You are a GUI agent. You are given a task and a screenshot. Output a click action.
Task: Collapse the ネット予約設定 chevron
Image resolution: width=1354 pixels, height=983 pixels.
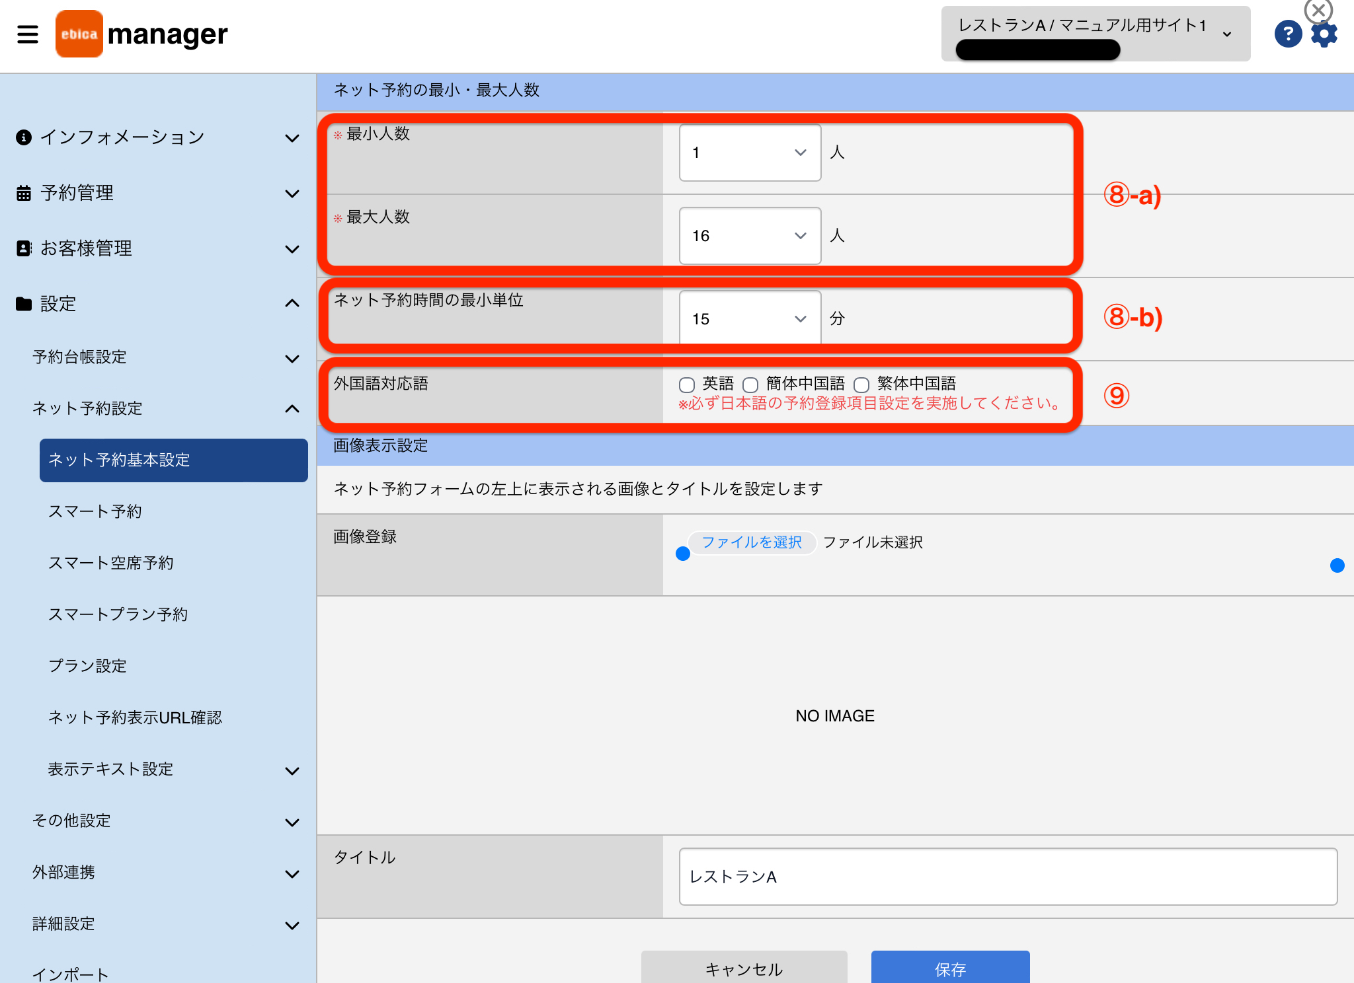292,409
